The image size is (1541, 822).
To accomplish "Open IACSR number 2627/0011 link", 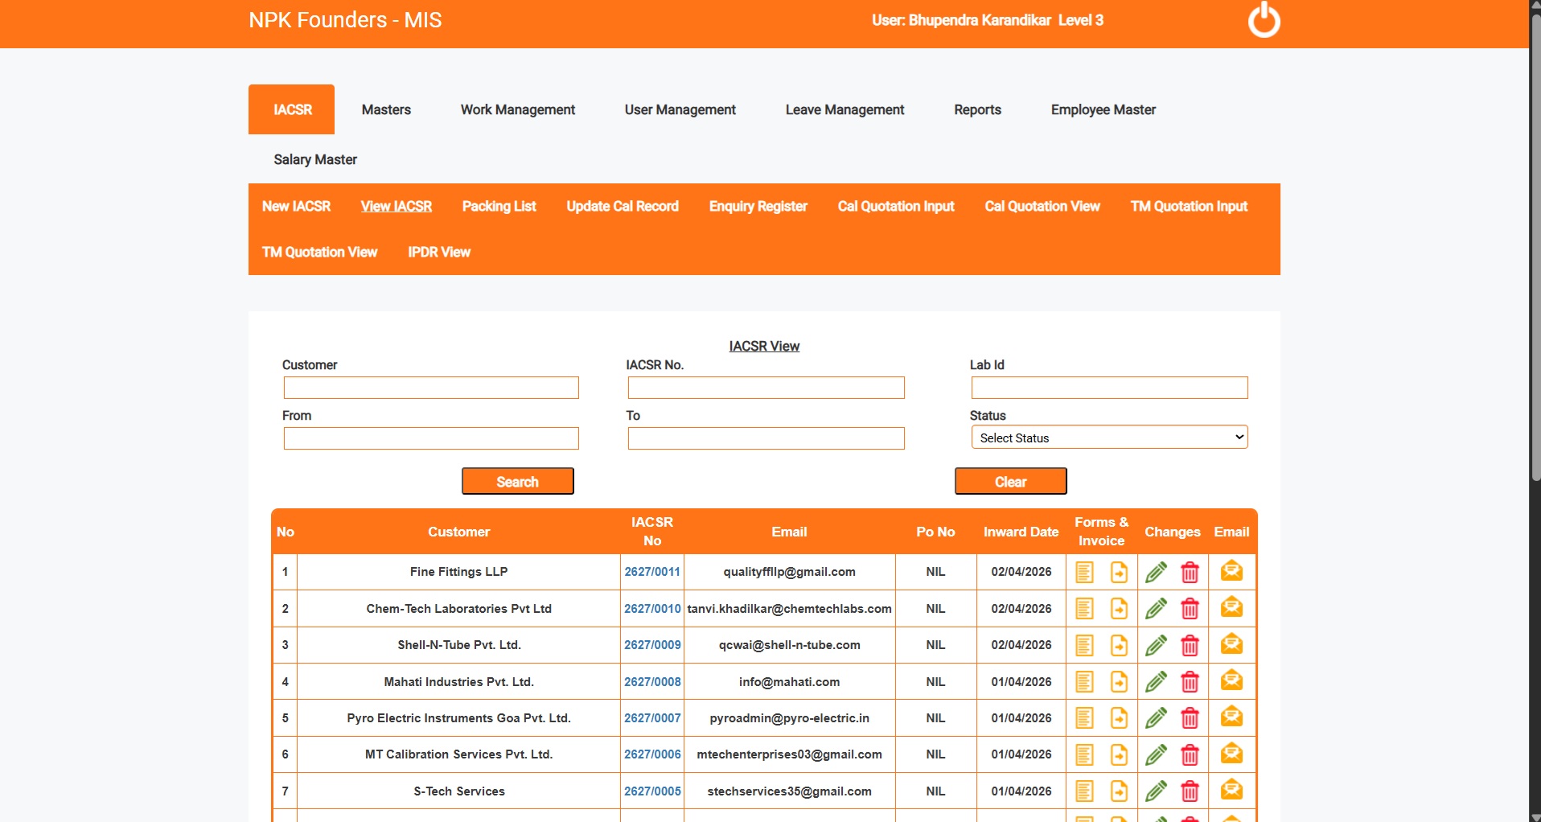I will pos(652,572).
